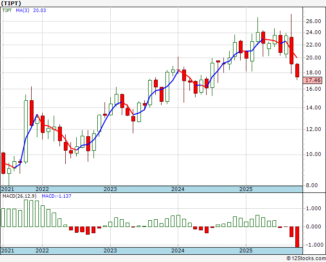Image resolution: width=326 pixels, height=262 pixels.
Task: Click the last red candlestick near 17.46
Action: tap(297, 71)
